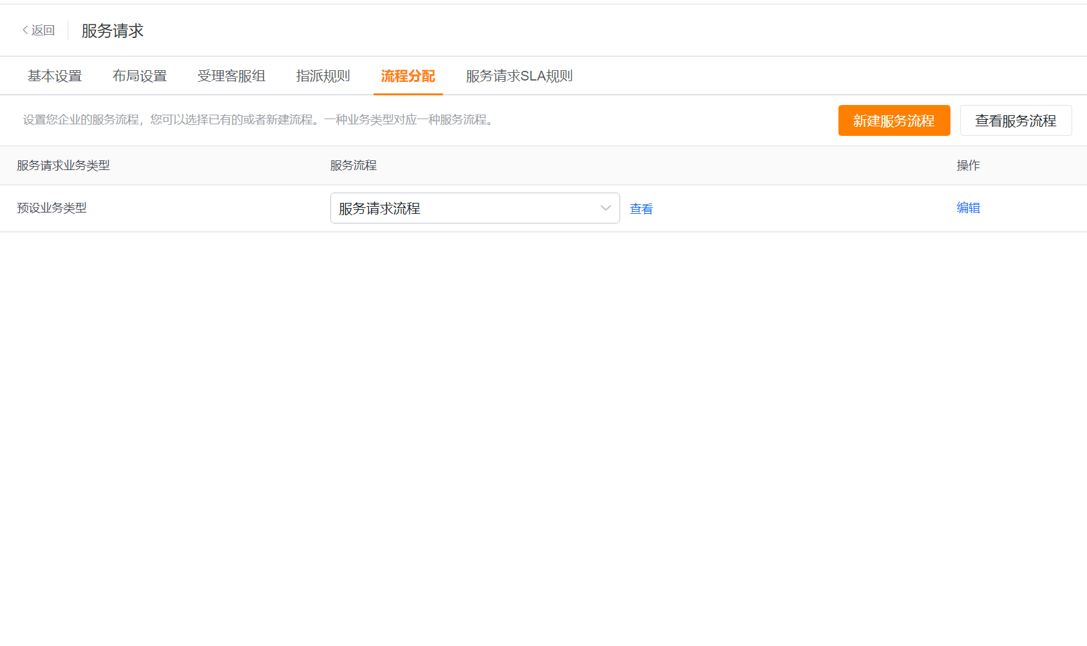Select the 受理客服组 tab

coord(231,76)
